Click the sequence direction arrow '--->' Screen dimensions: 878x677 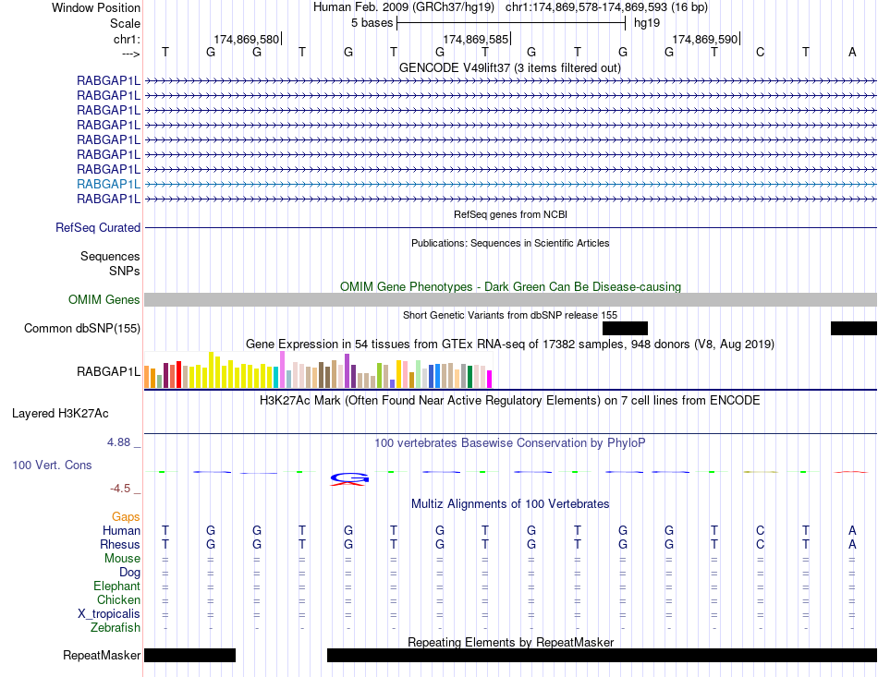130,54
